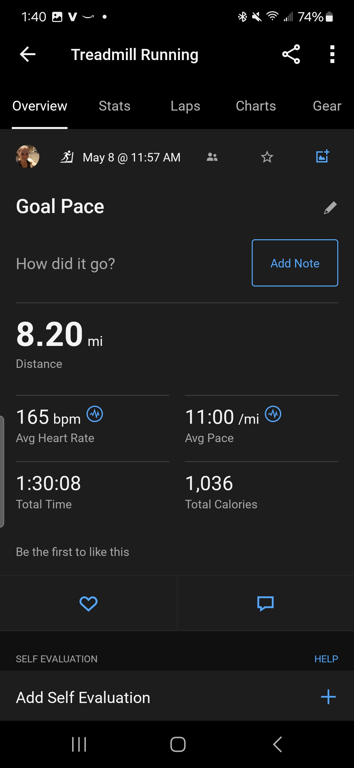This screenshot has width=354, height=768.
Task: Tap the Android home navigation button
Action: pos(178,744)
